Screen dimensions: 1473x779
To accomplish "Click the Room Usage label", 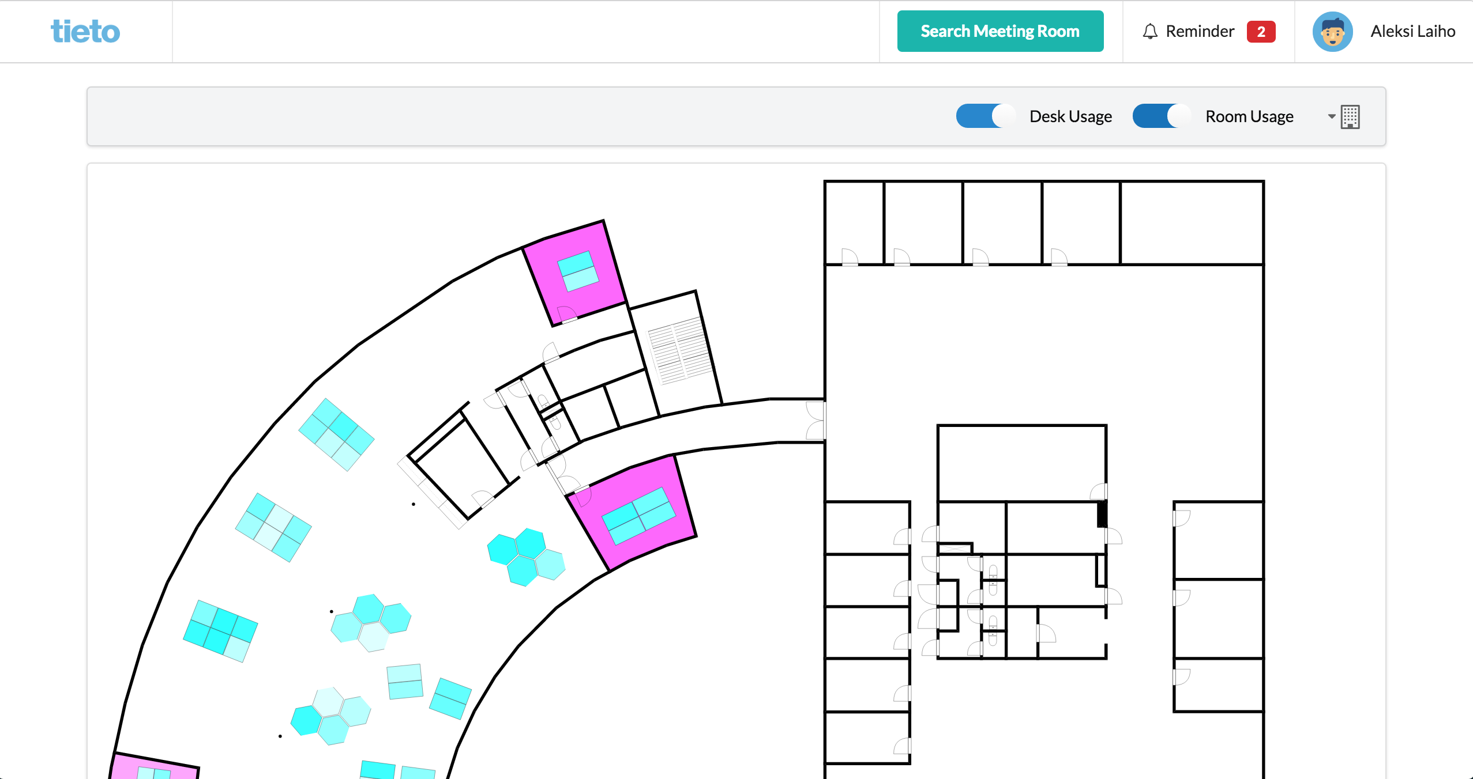I will [1249, 116].
